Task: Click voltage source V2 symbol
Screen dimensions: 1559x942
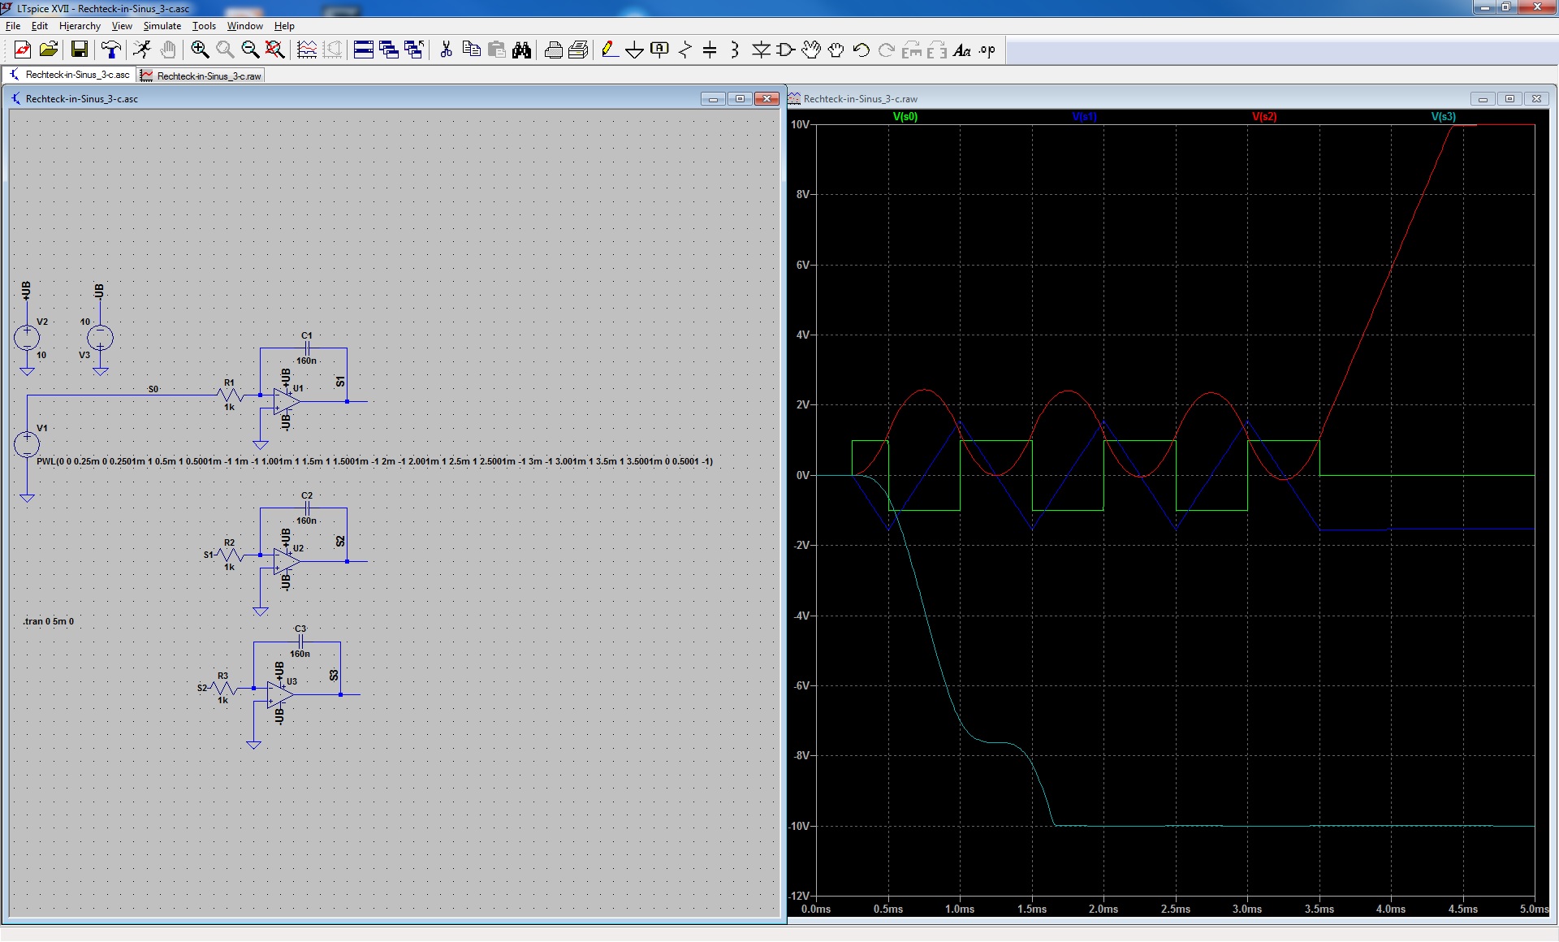Action: tap(27, 337)
